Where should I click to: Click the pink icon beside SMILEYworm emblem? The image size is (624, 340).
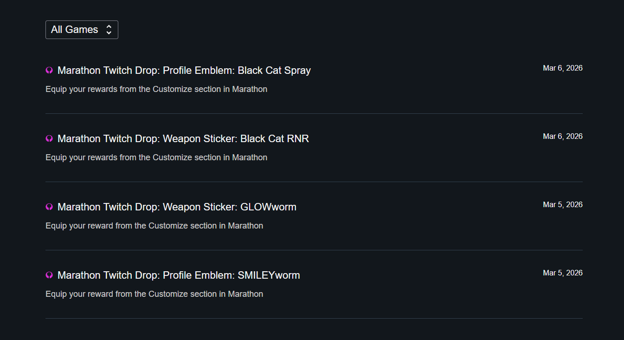click(49, 275)
